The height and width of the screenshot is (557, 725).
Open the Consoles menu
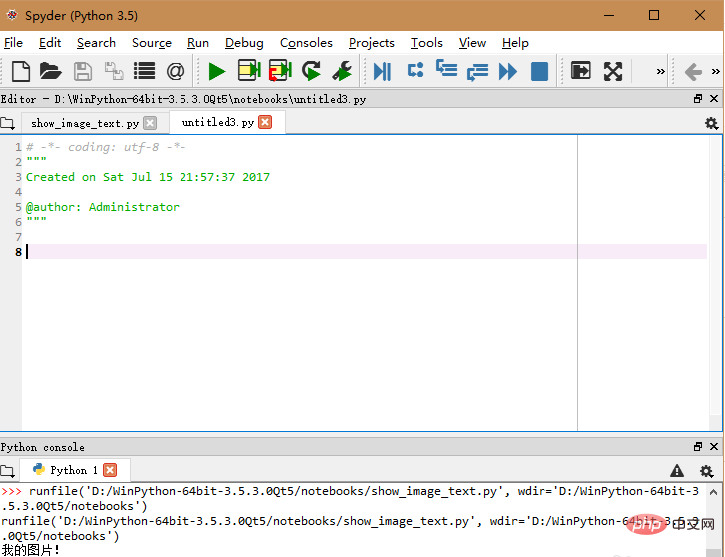306,43
